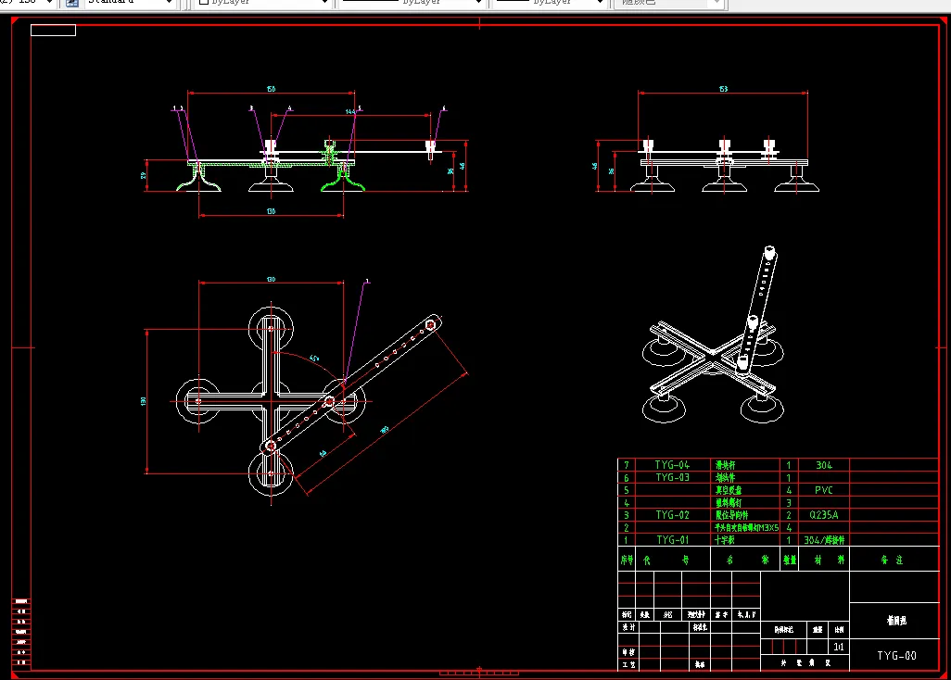Open the ByLayer color control dropdown

point(262,3)
